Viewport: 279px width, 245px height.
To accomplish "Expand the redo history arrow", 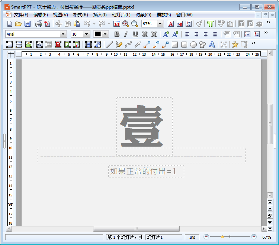I will [109, 24].
